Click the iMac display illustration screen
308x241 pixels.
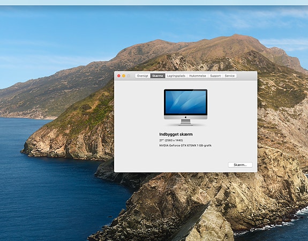[x=186, y=102]
